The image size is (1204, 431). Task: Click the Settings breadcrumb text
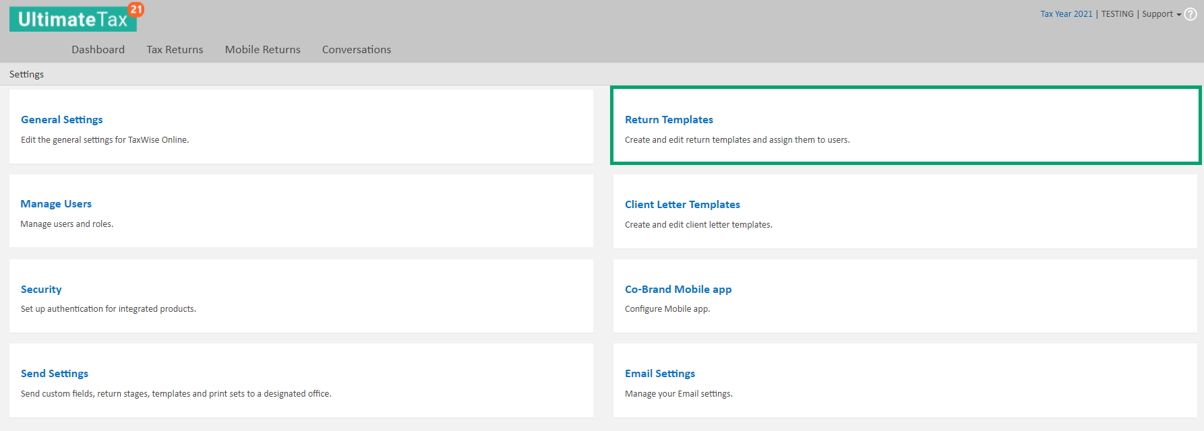pyautogui.click(x=26, y=74)
